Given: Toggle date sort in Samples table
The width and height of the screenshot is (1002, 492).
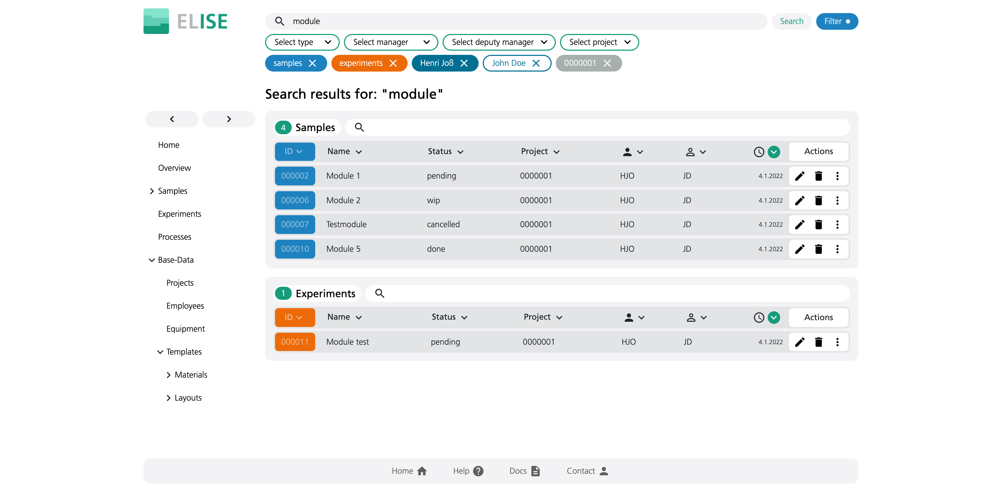Looking at the screenshot, I should pos(774,152).
